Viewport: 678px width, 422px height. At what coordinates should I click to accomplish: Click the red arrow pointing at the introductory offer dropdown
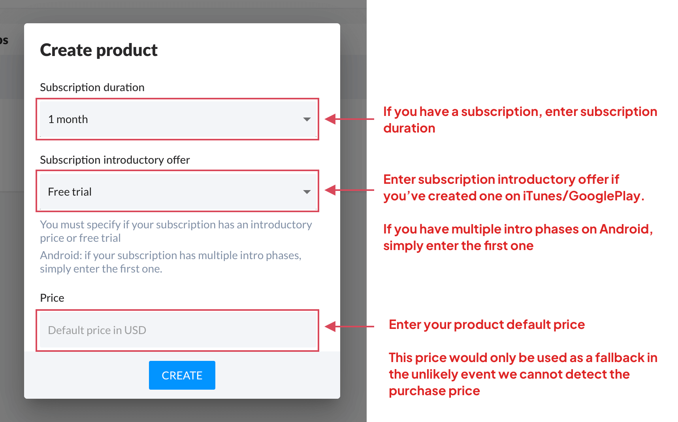[x=349, y=190]
